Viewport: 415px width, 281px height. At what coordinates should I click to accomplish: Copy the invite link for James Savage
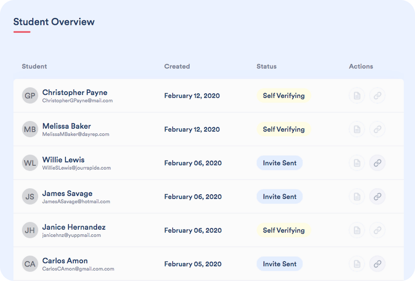point(377,197)
